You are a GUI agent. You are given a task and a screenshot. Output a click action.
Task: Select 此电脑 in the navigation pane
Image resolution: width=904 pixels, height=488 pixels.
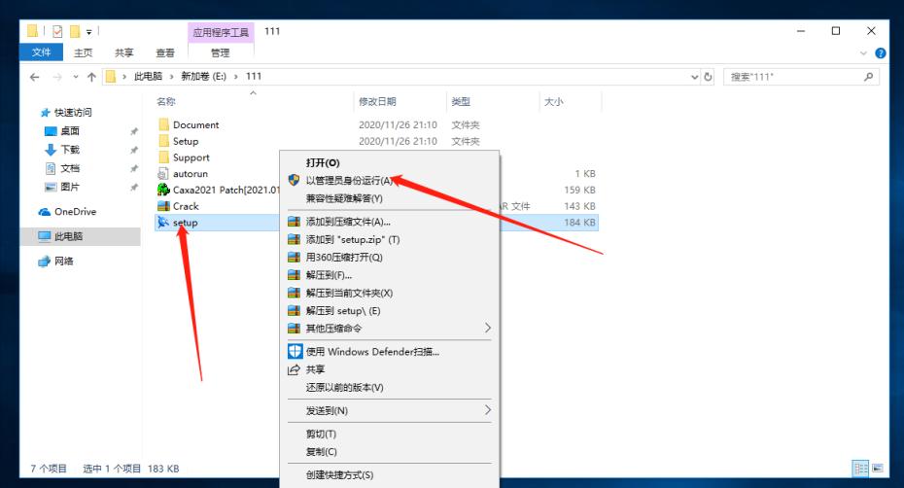pyautogui.click(x=68, y=236)
